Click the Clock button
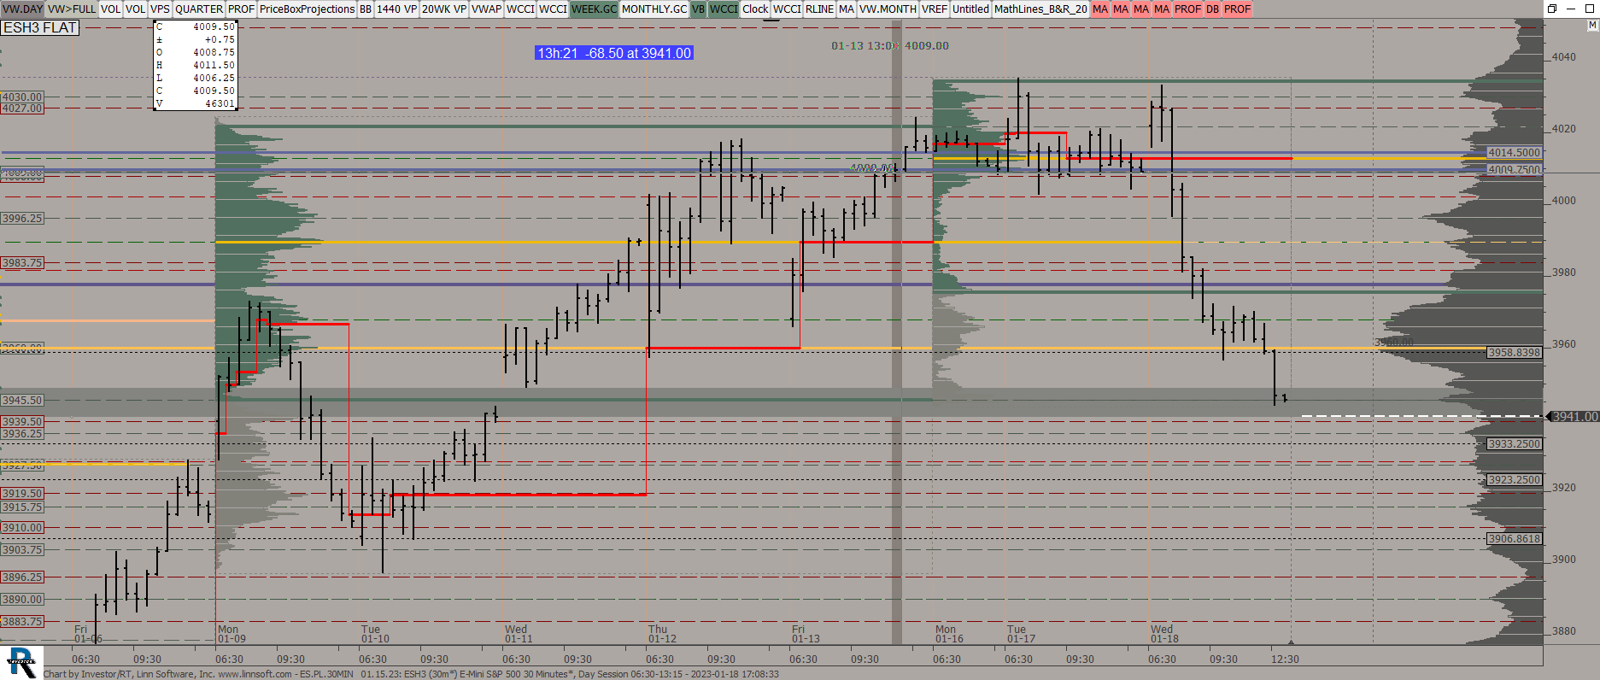1600x680 pixels. (x=755, y=9)
